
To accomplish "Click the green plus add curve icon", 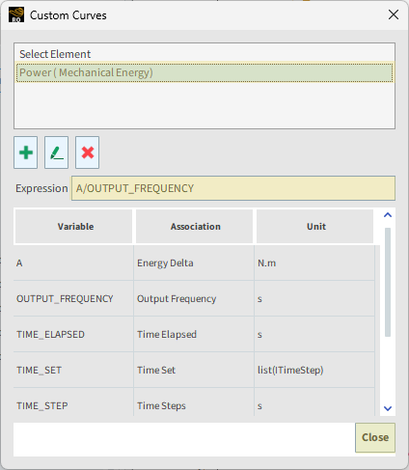I will coord(26,152).
